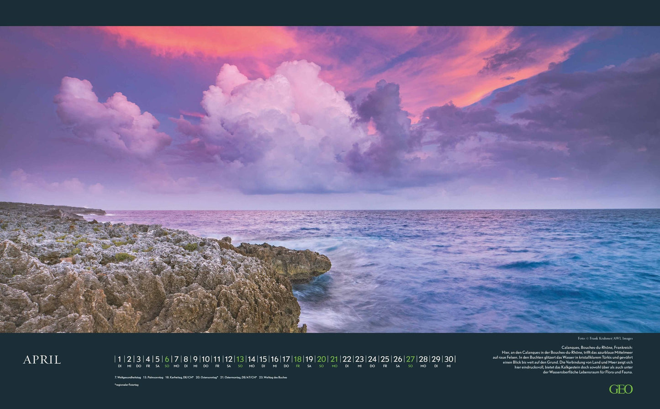Choose Easter Sunday, date 20
The height and width of the screenshot is (409, 660).
321,359
